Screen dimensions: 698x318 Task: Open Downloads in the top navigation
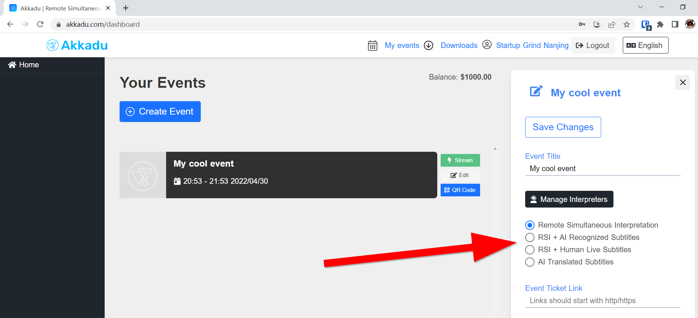[459, 45]
